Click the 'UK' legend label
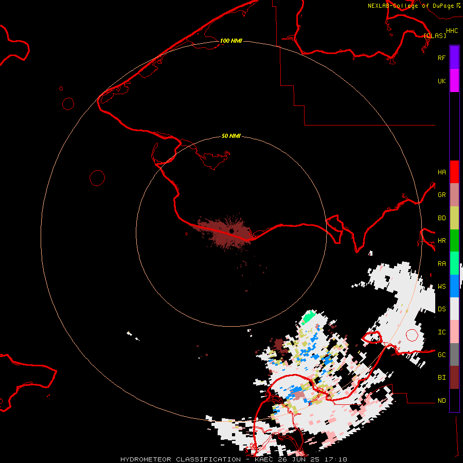Image resolution: width=463 pixels, height=463 pixels. tap(441, 81)
